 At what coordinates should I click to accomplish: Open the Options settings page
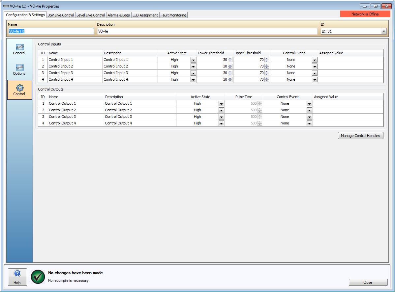[19, 70]
